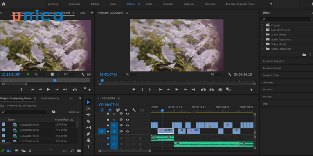The width and height of the screenshot is (313, 156).
Task: Expand the Lumetri Presets folder
Action: [263, 30]
